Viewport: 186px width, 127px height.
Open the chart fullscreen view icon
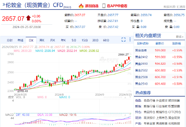coord(123,40)
